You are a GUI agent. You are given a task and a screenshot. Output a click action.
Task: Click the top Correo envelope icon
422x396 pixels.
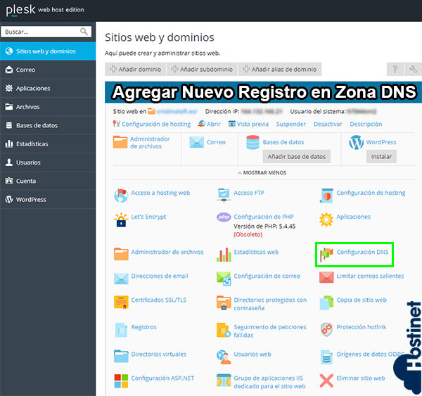[x=197, y=142]
